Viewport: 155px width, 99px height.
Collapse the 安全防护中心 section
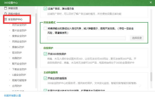click(15, 19)
